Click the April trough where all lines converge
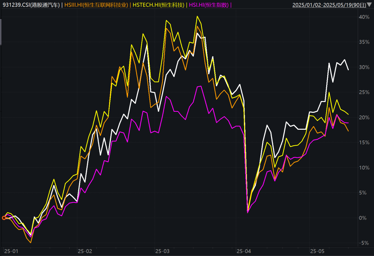 [248, 212]
